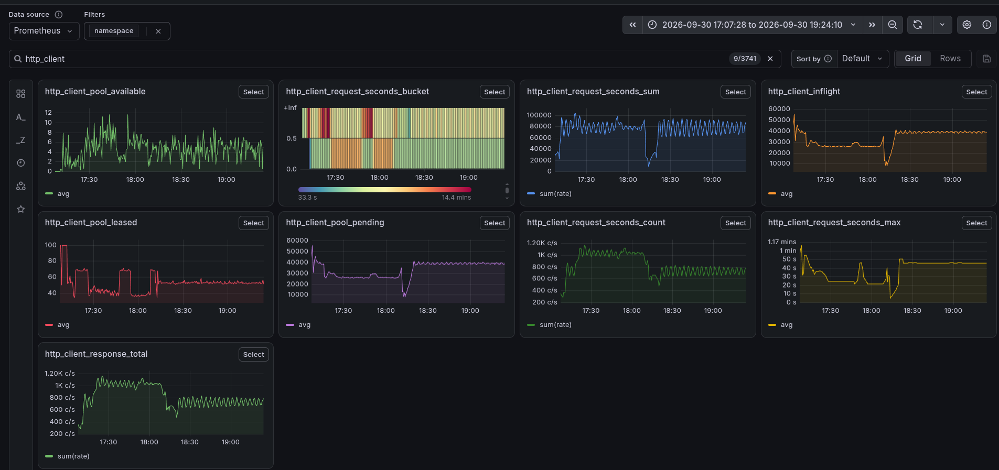Click the 9/3741 results count badge
999x470 pixels.
745,59
